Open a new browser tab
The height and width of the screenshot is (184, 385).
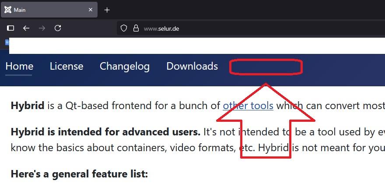coord(107,10)
